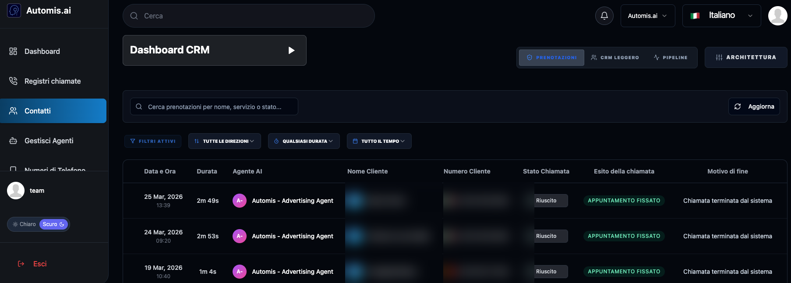Click the magnifier icon in top Cerca bar

pos(134,16)
